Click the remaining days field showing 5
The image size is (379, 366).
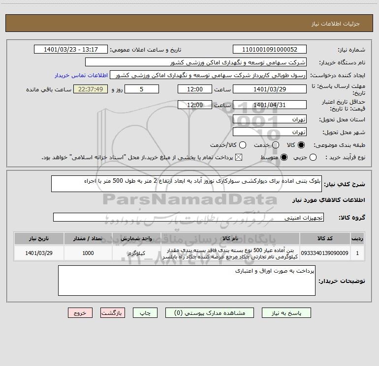pos(142,89)
